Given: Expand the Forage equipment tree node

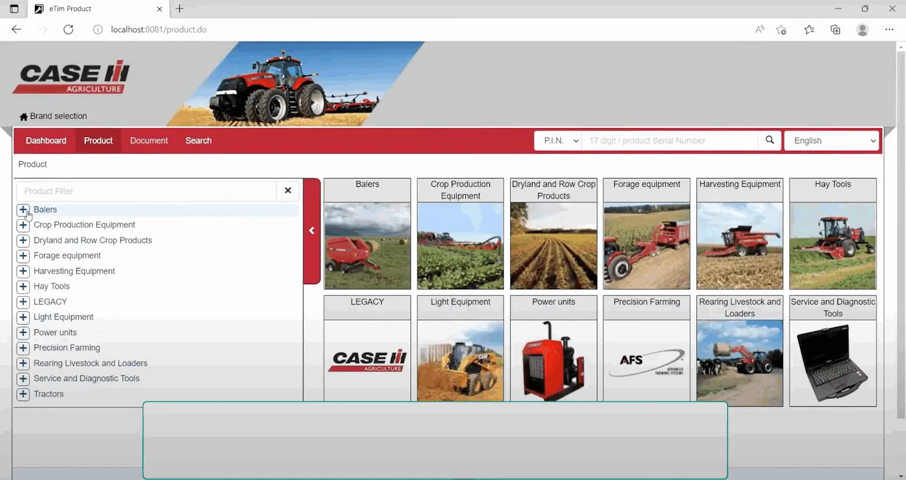Looking at the screenshot, I should pos(23,256).
